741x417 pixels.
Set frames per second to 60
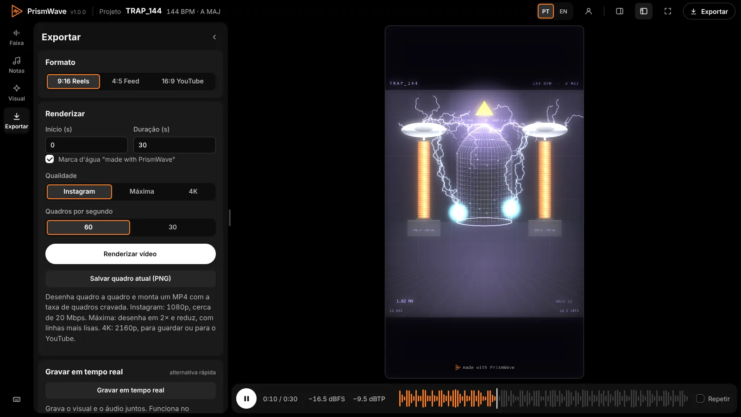88,227
